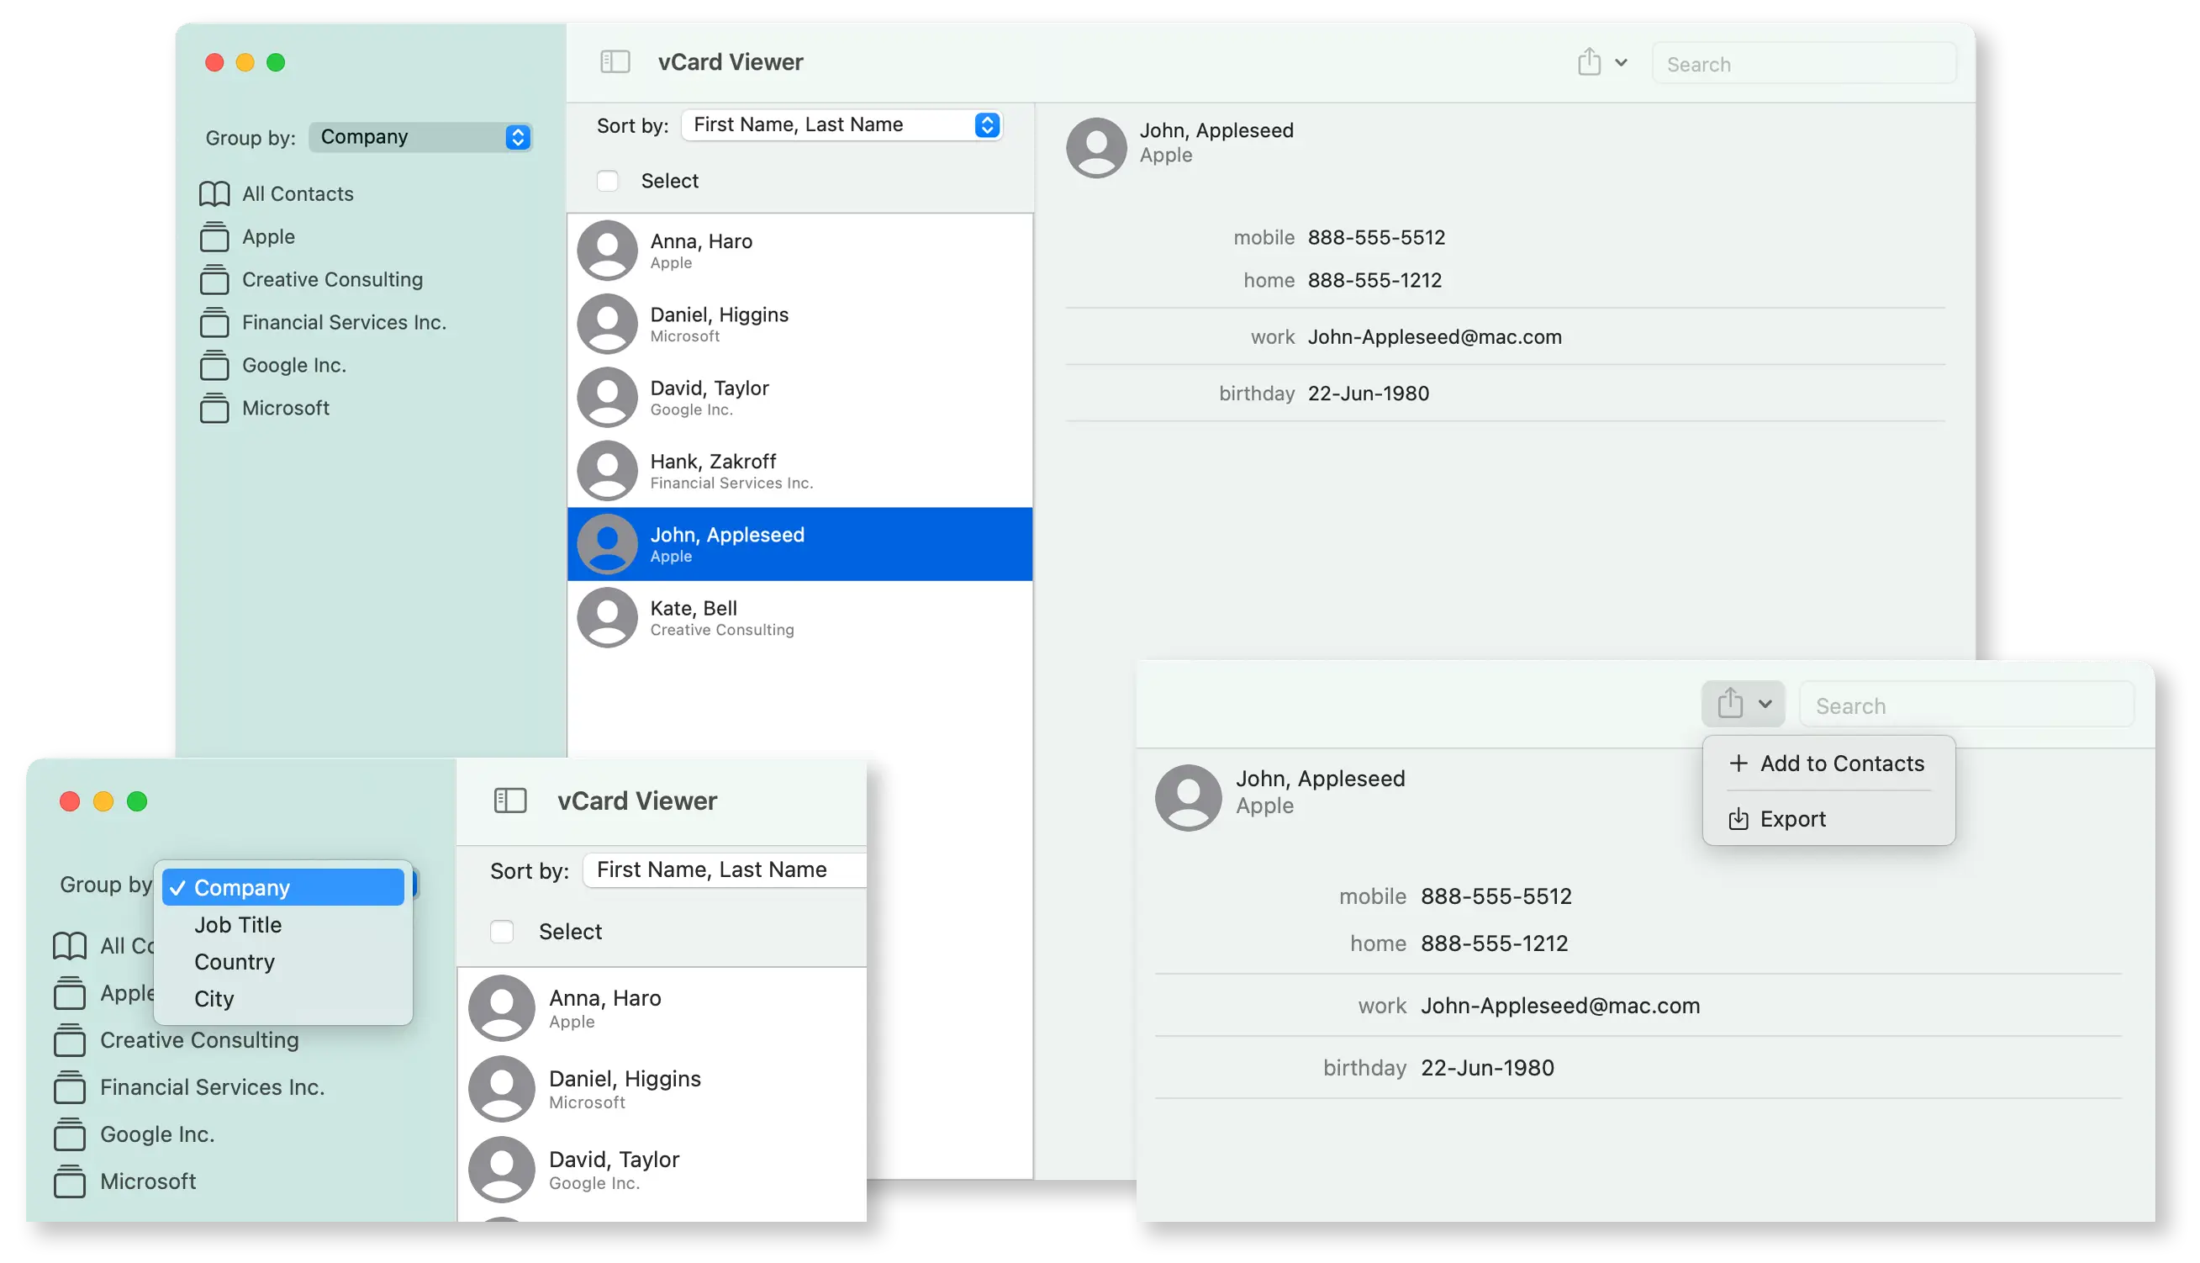Click David Taylor avatar in bottom-left window
Screen dimensions: 2200x1263
pos(501,1170)
